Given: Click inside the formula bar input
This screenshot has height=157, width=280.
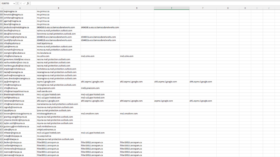Looking at the screenshot, I should 147,3.
